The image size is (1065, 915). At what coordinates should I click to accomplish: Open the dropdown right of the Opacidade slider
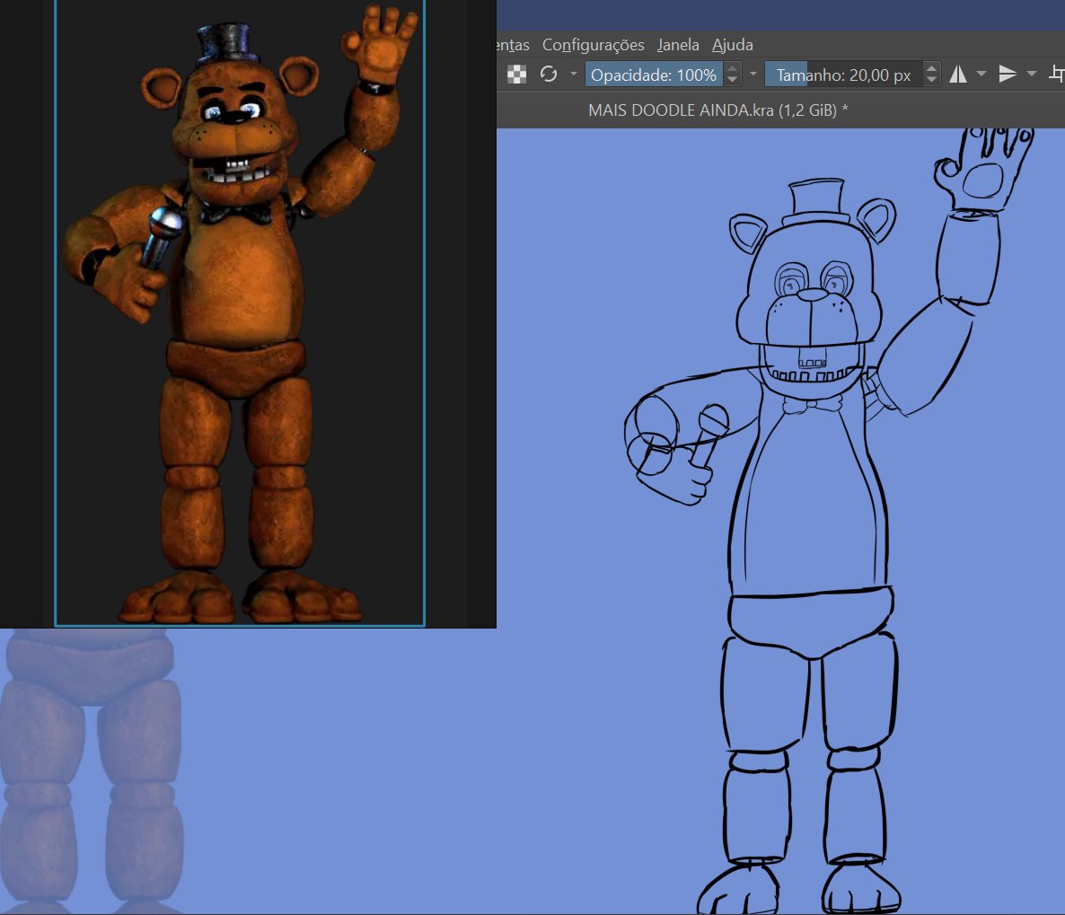pos(753,74)
